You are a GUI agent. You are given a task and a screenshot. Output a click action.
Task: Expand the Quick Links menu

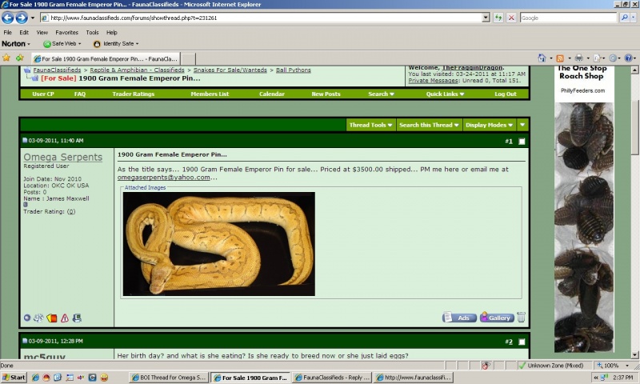tap(445, 94)
